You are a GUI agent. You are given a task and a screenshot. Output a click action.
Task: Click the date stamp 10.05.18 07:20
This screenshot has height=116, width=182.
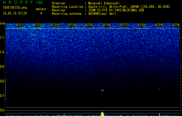click(15, 13)
